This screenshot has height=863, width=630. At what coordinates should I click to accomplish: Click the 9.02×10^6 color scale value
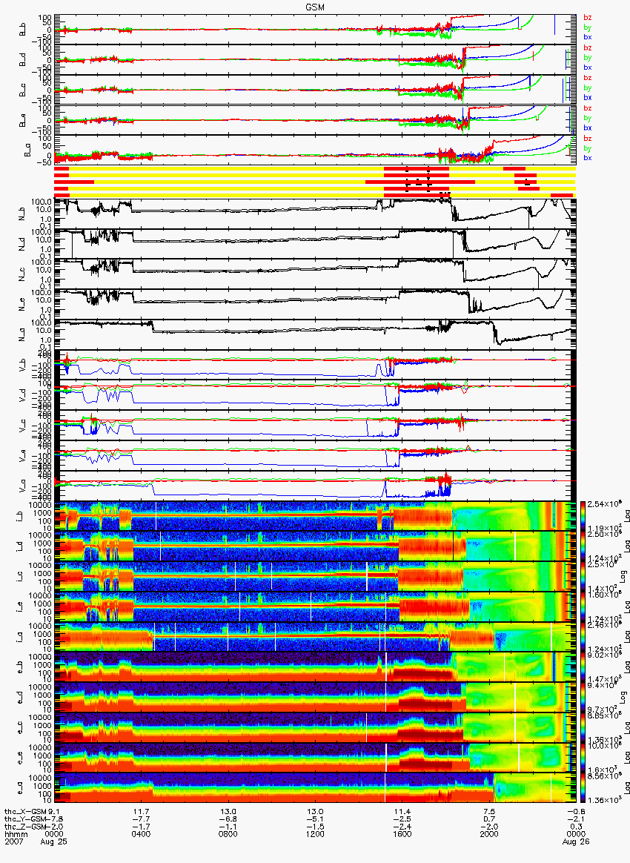click(x=603, y=655)
